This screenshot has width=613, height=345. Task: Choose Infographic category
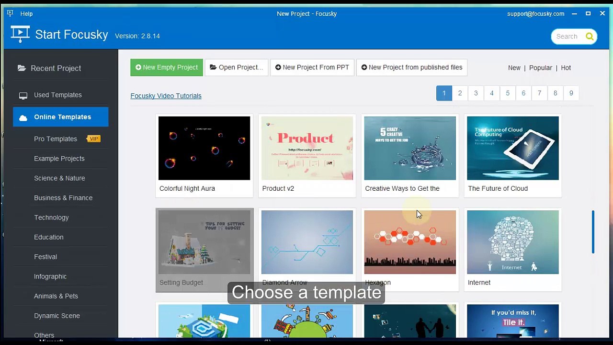coord(50,276)
